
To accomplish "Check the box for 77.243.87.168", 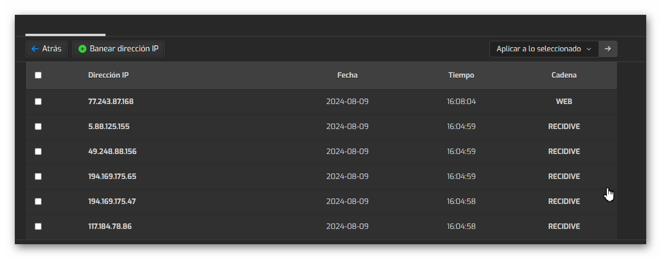I will tap(38, 101).
